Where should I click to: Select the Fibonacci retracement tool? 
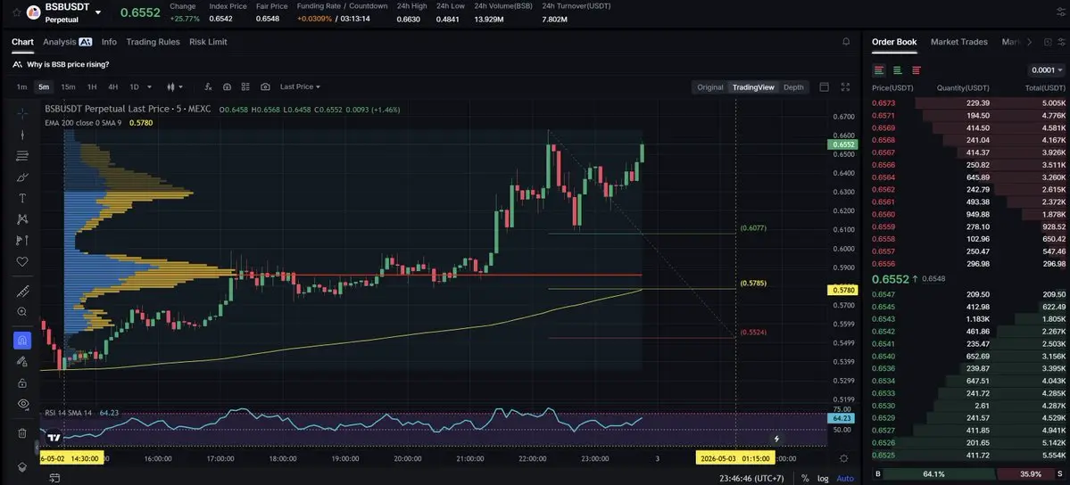point(22,155)
